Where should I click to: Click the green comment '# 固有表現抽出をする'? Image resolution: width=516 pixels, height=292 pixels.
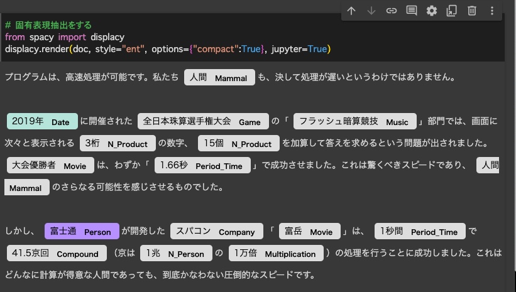48,25
